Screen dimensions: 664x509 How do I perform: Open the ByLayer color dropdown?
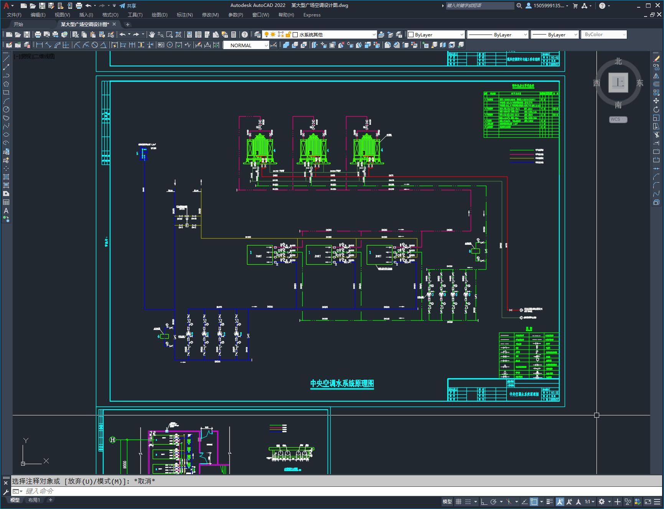point(436,35)
